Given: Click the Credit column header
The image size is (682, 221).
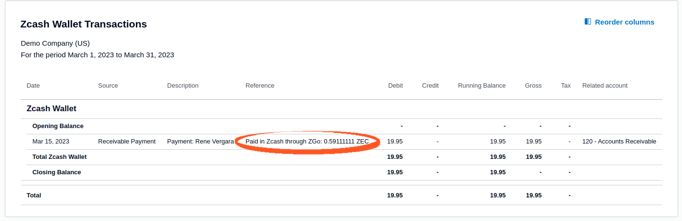Looking at the screenshot, I should (x=430, y=86).
